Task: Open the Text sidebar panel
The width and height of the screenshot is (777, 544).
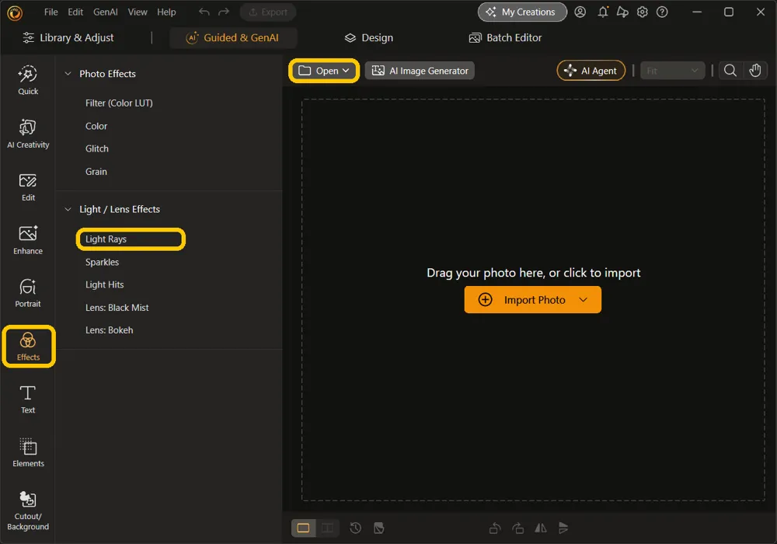Action: tap(28, 399)
